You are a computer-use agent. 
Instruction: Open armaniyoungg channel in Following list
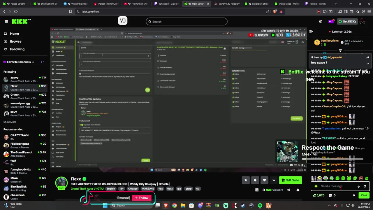click(25, 105)
